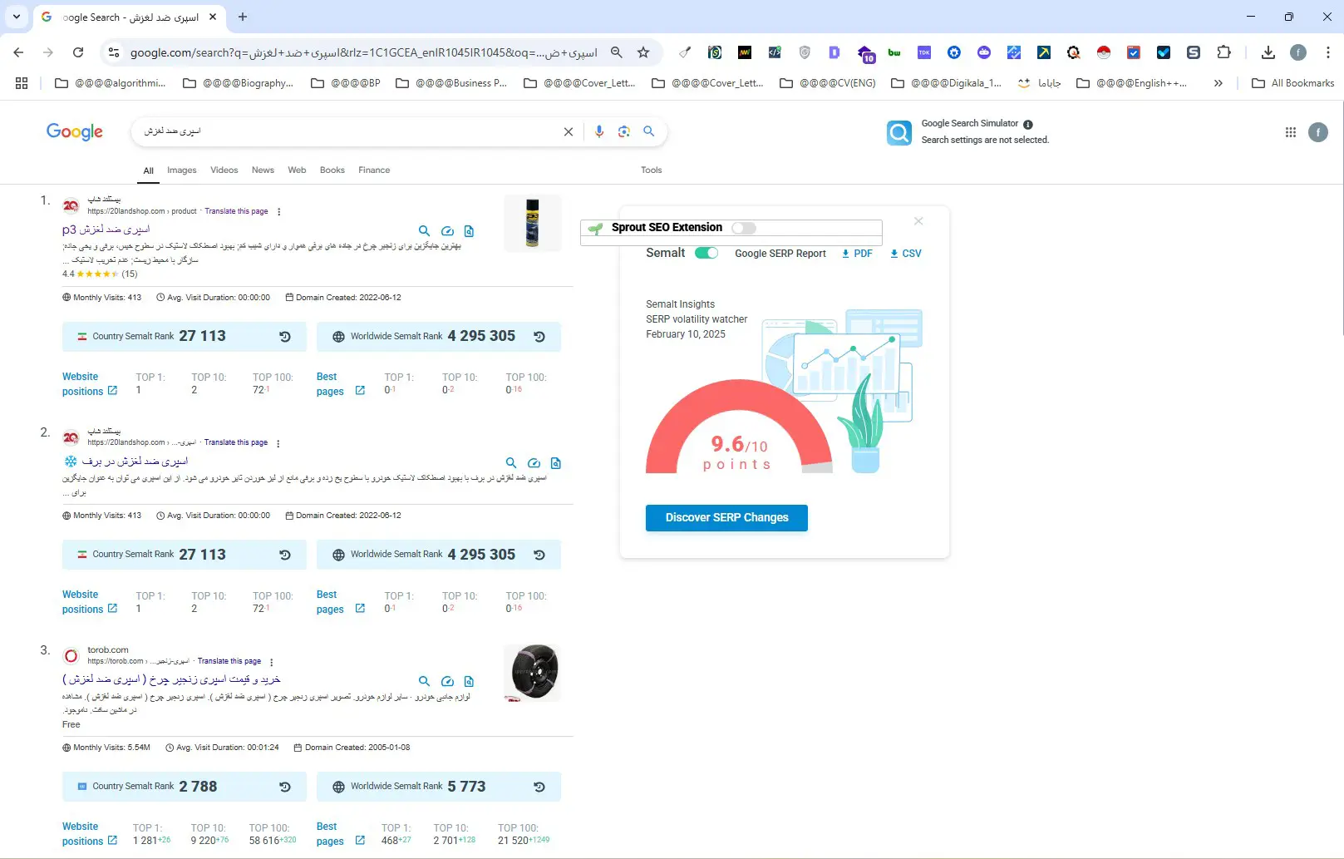1344x859 pixels.
Task: Open Chrome Downloads icon
Action: pyautogui.click(x=1268, y=52)
